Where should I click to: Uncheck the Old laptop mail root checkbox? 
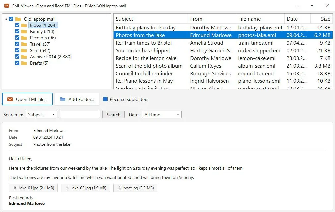pos(11,19)
